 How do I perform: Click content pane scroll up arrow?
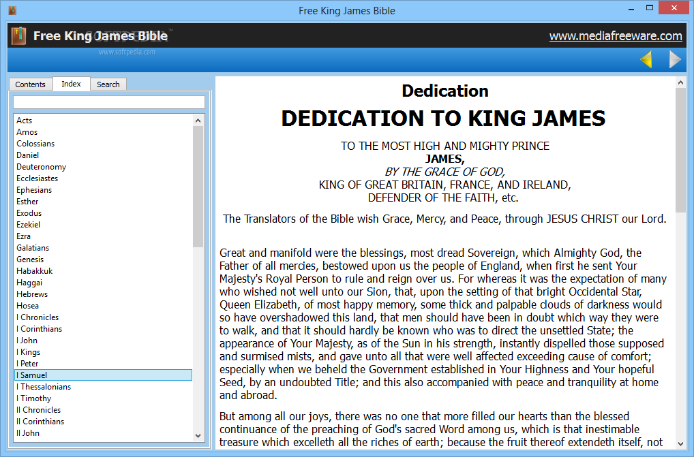point(681,82)
